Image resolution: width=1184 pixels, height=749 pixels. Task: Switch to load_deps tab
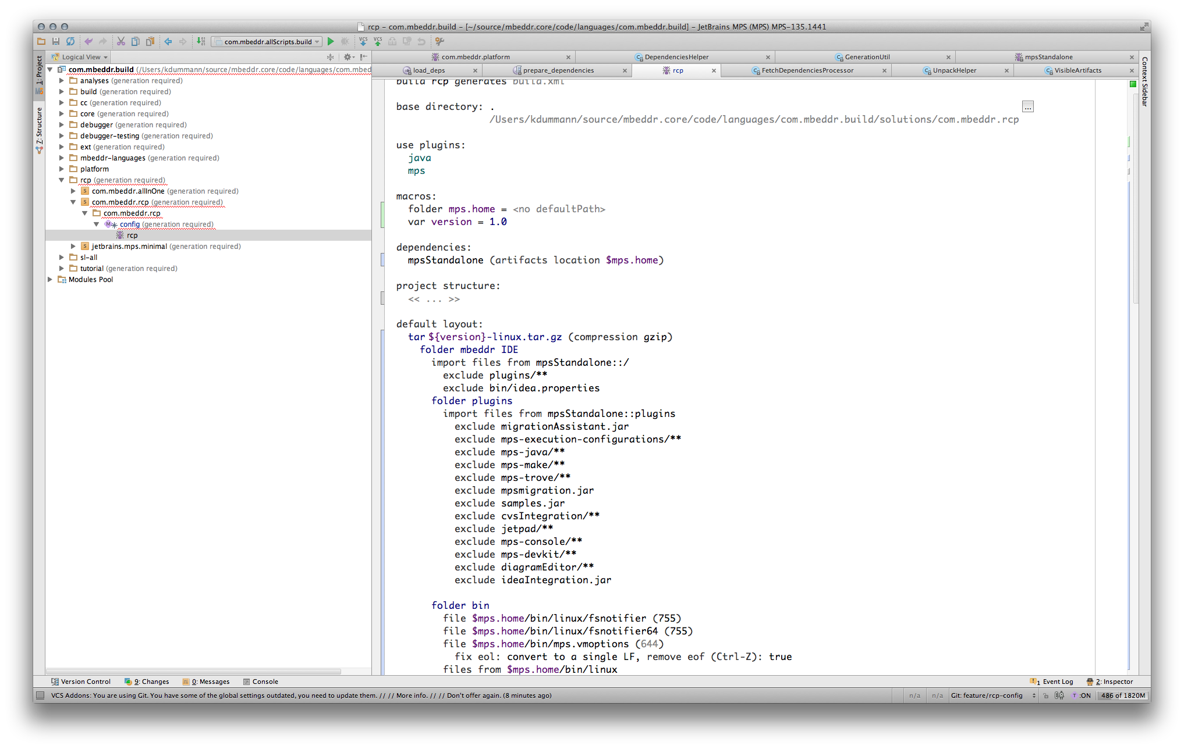pos(428,70)
